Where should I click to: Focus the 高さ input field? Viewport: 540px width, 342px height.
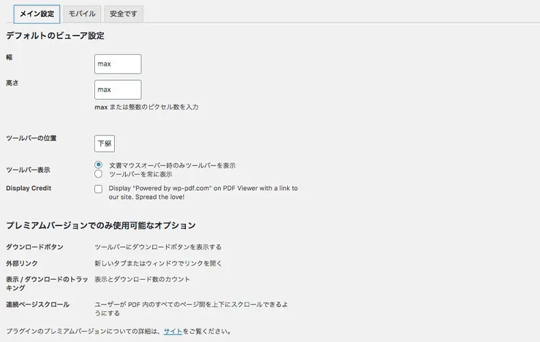click(x=118, y=90)
